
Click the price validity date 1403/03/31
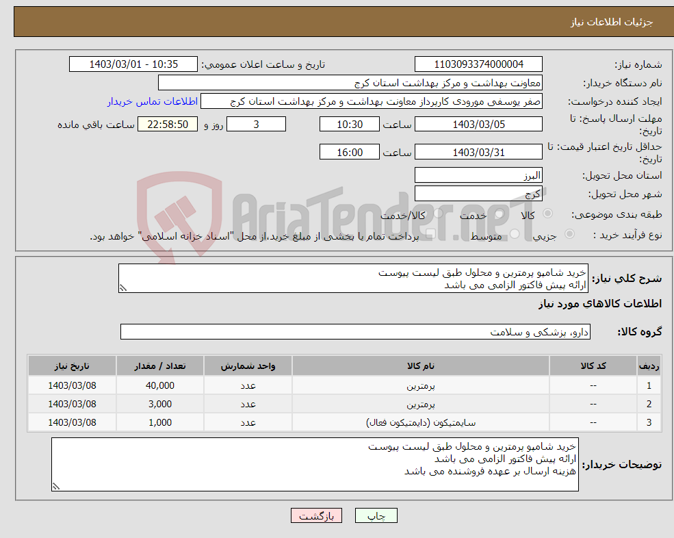pyautogui.click(x=478, y=152)
